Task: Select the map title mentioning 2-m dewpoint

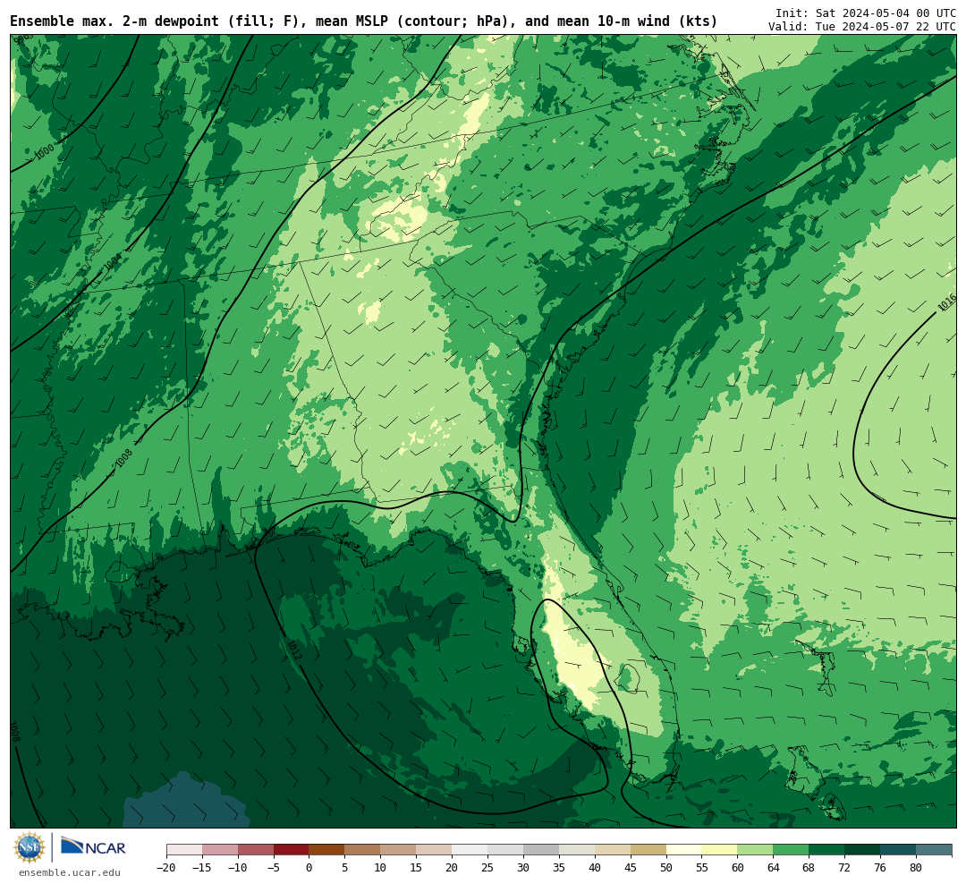Action: coord(363,21)
